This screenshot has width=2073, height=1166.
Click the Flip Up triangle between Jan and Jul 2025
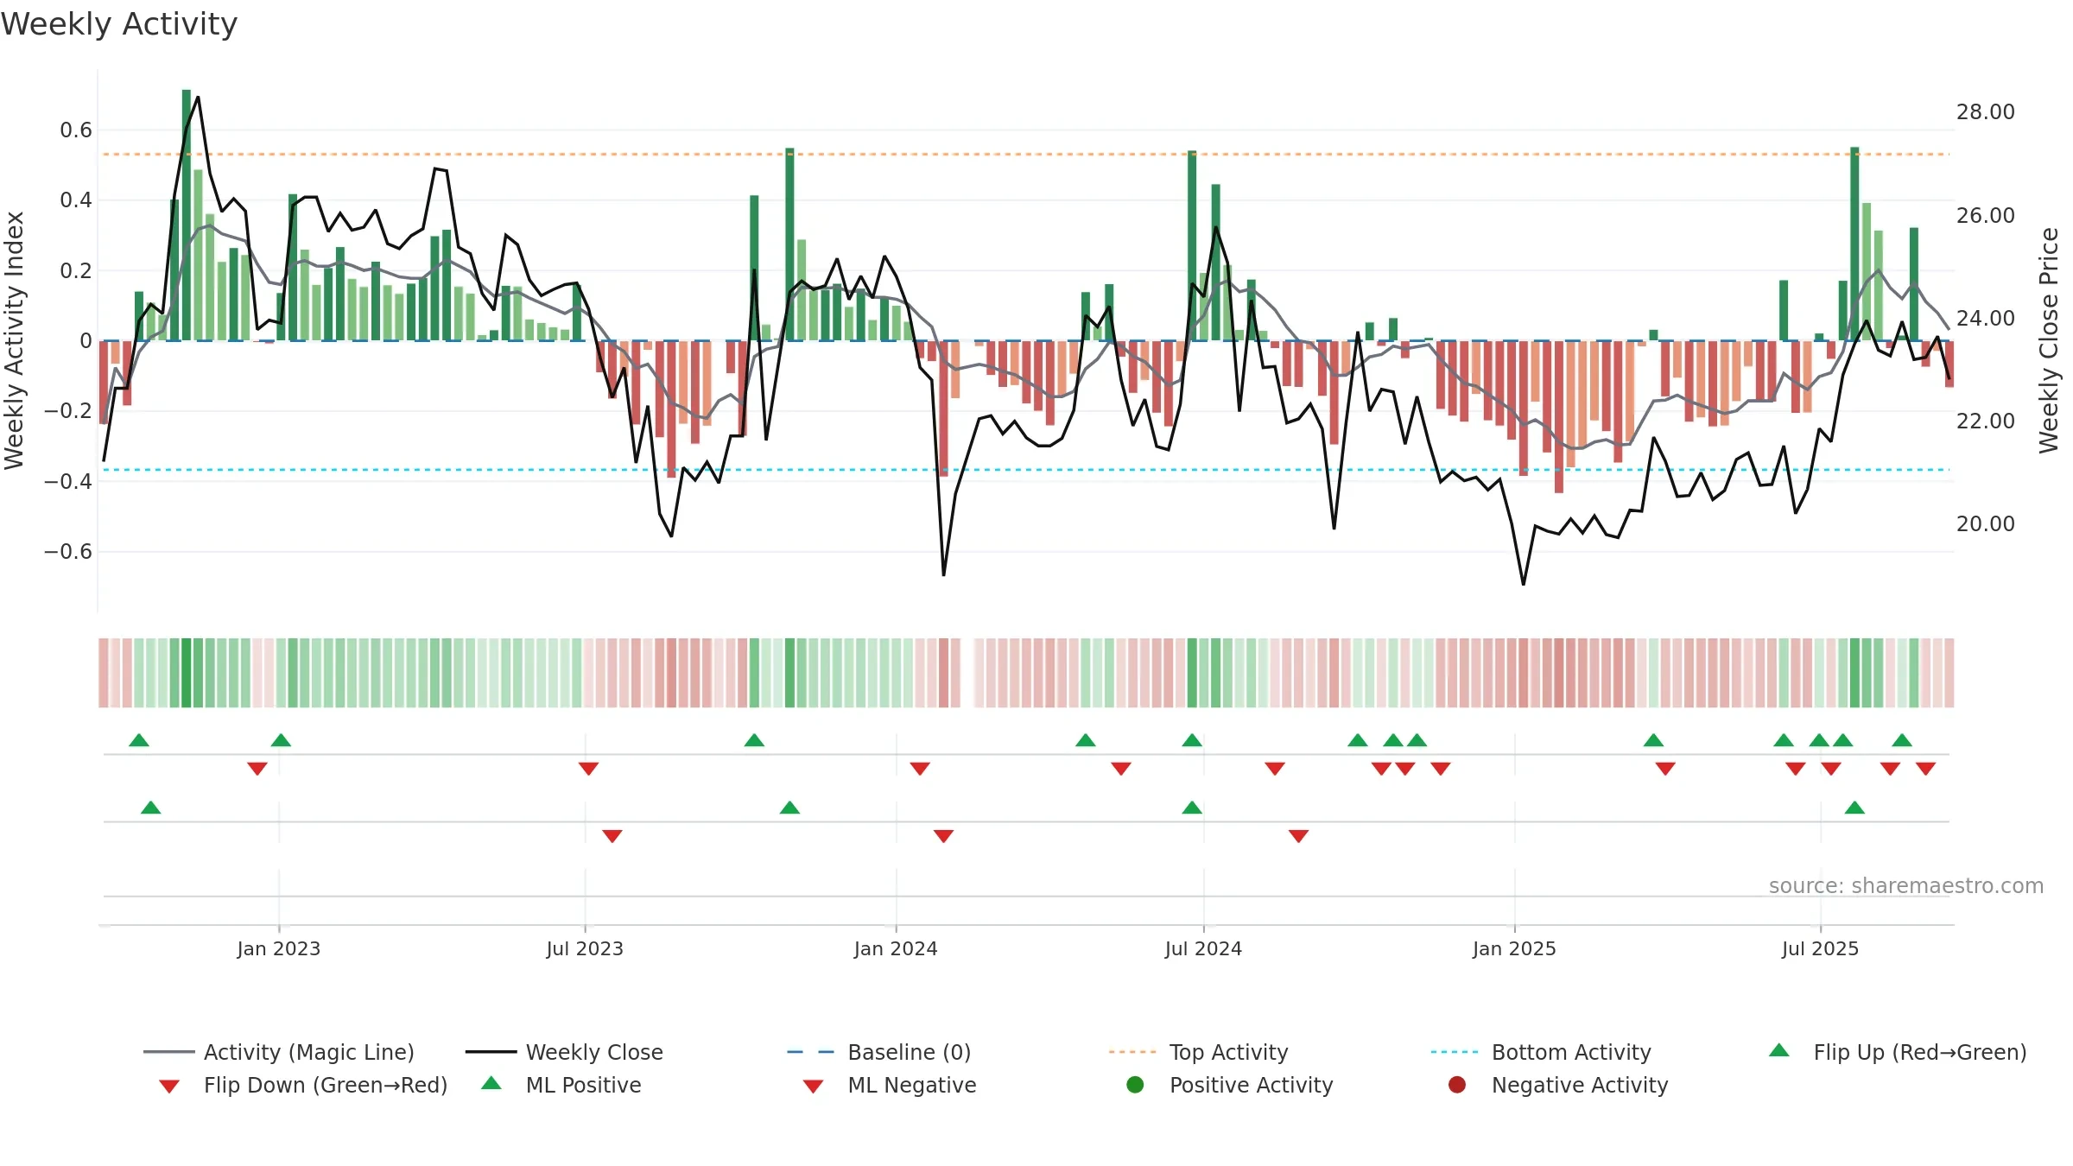1653,740
